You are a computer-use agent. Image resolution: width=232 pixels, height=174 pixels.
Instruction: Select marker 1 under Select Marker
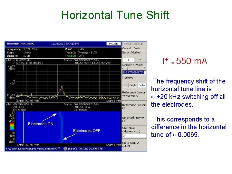pos(128,60)
